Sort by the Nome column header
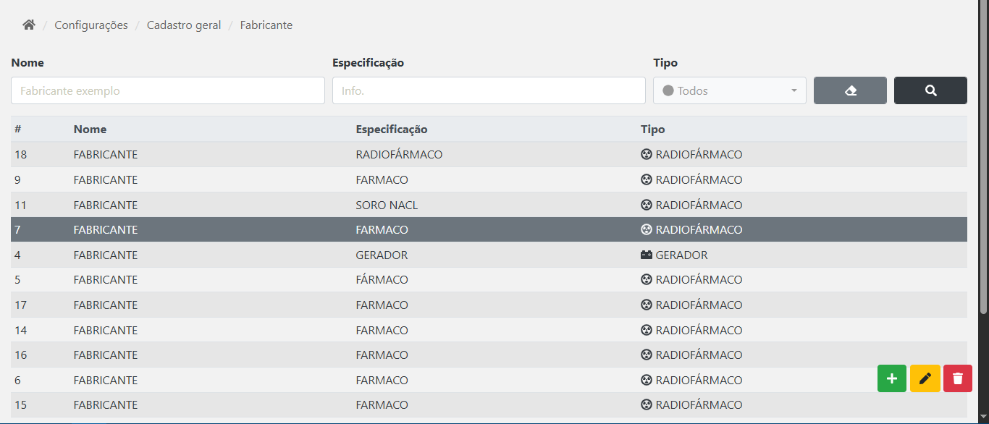 point(90,130)
